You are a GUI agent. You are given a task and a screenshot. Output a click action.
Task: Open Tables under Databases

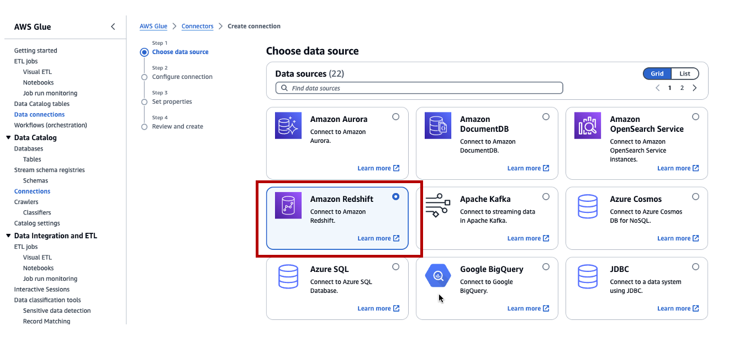pos(32,159)
